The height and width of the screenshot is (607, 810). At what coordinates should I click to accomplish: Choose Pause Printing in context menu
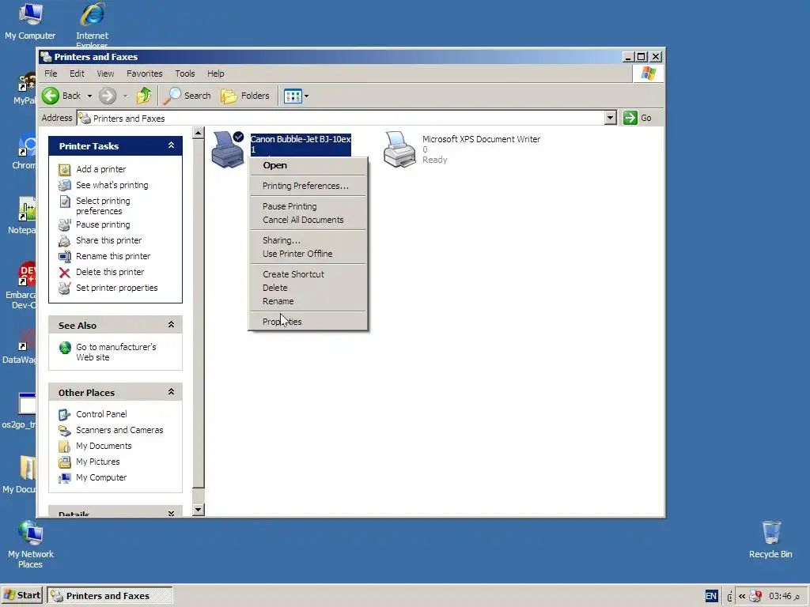pyautogui.click(x=308, y=206)
